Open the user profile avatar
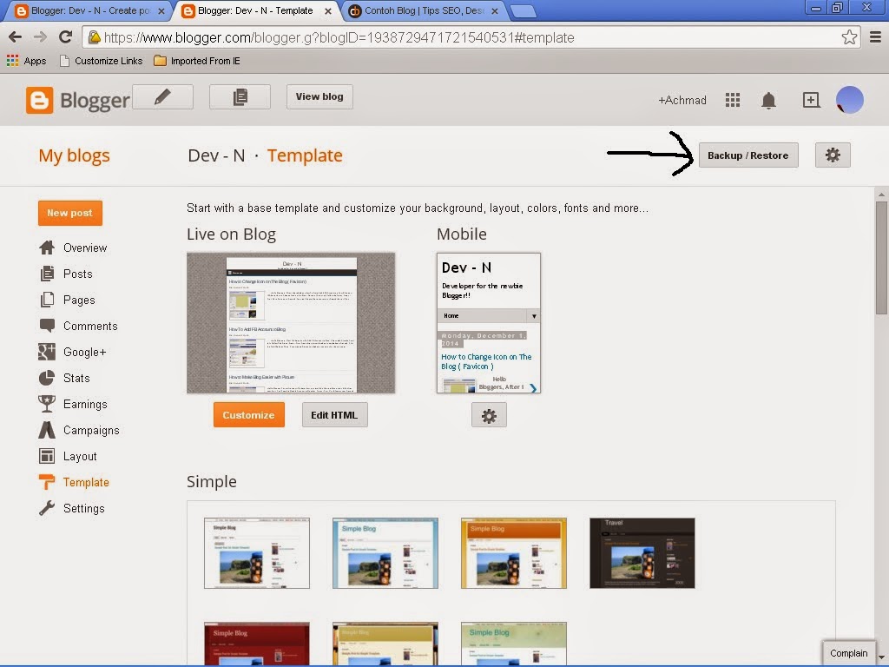Image resolution: width=889 pixels, height=667 pixels. [x=849, y=101]
